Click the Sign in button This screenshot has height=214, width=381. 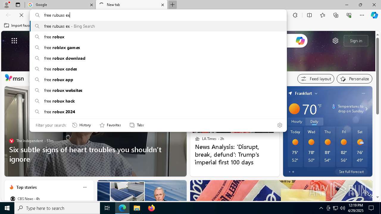pos(356,41)
